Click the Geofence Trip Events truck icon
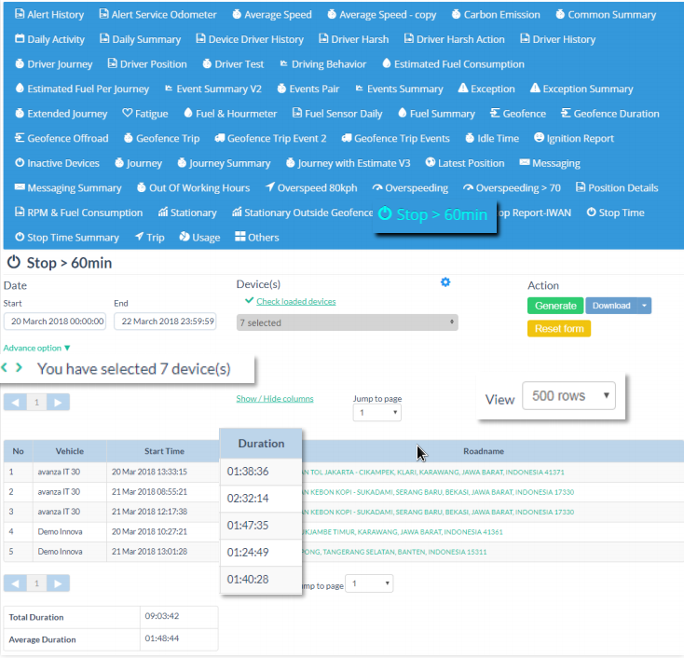Image resolution: width=684 pixels, height=658 pixels. click(347, 138)
